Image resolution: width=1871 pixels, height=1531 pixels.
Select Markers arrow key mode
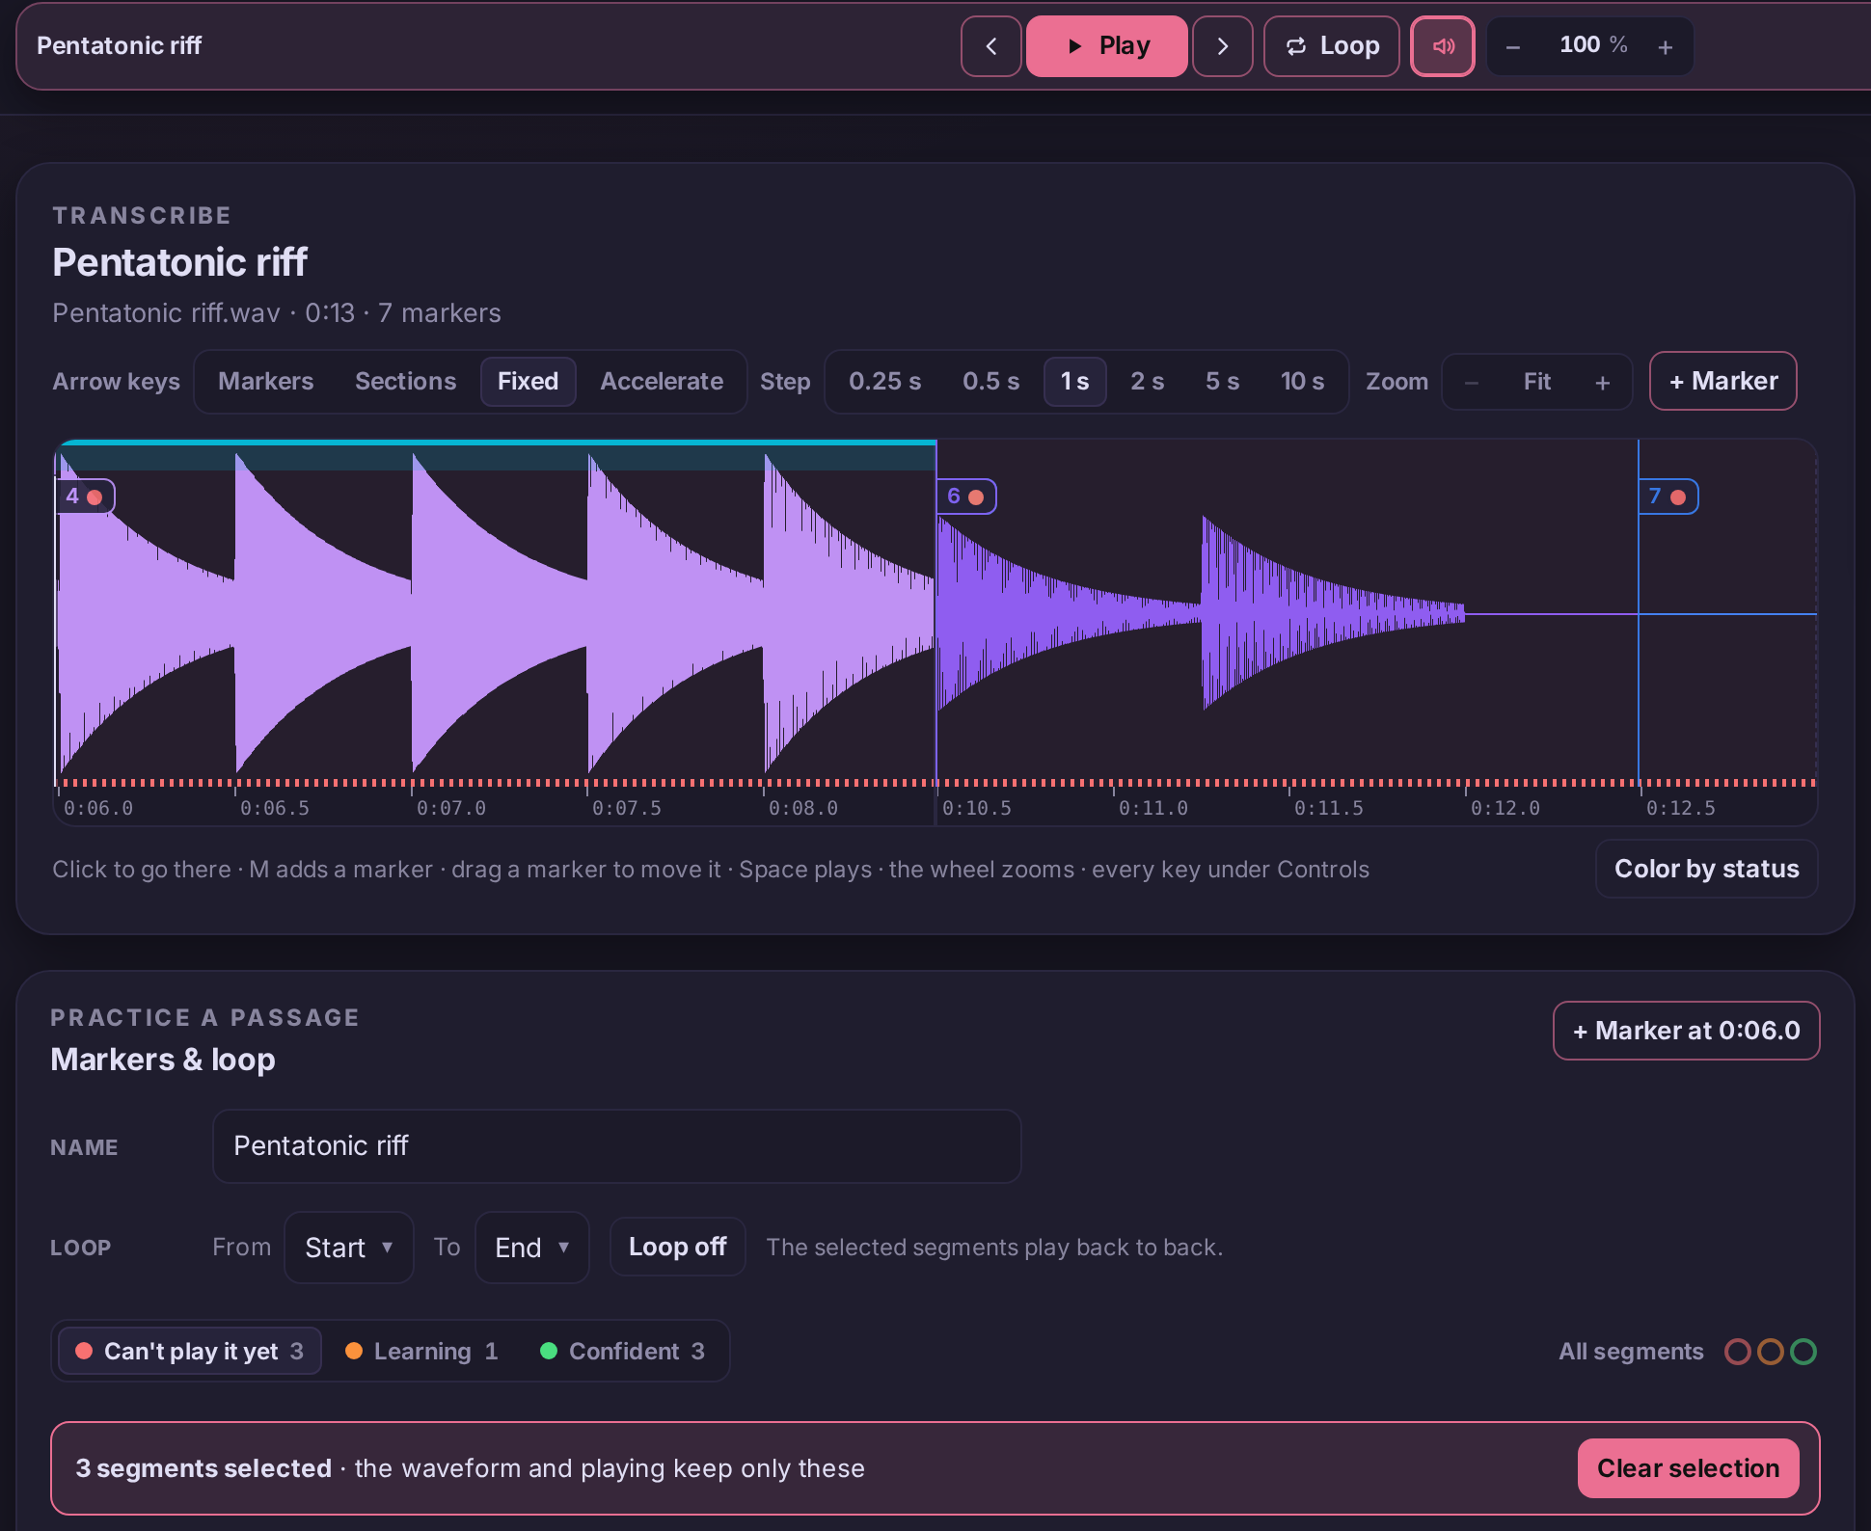coord(266,382)
